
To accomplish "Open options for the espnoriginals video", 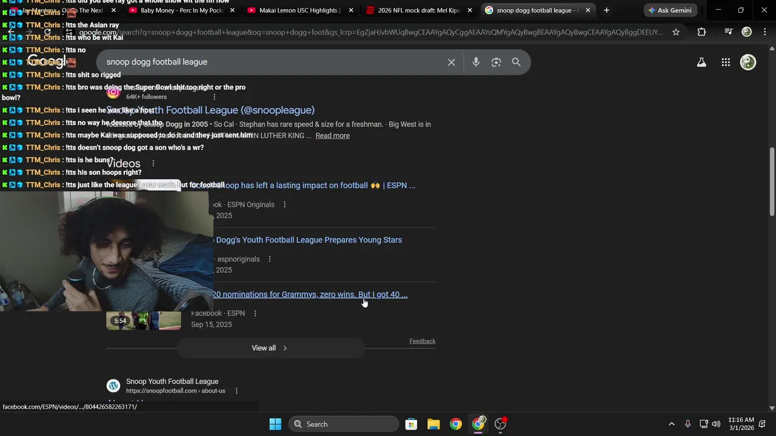I will (x=270, y=259).
